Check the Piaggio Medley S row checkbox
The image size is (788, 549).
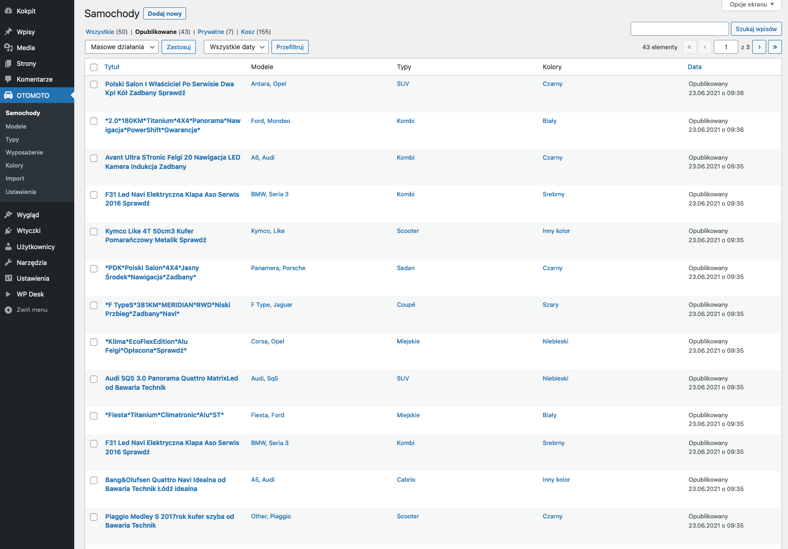pos(94,517)
